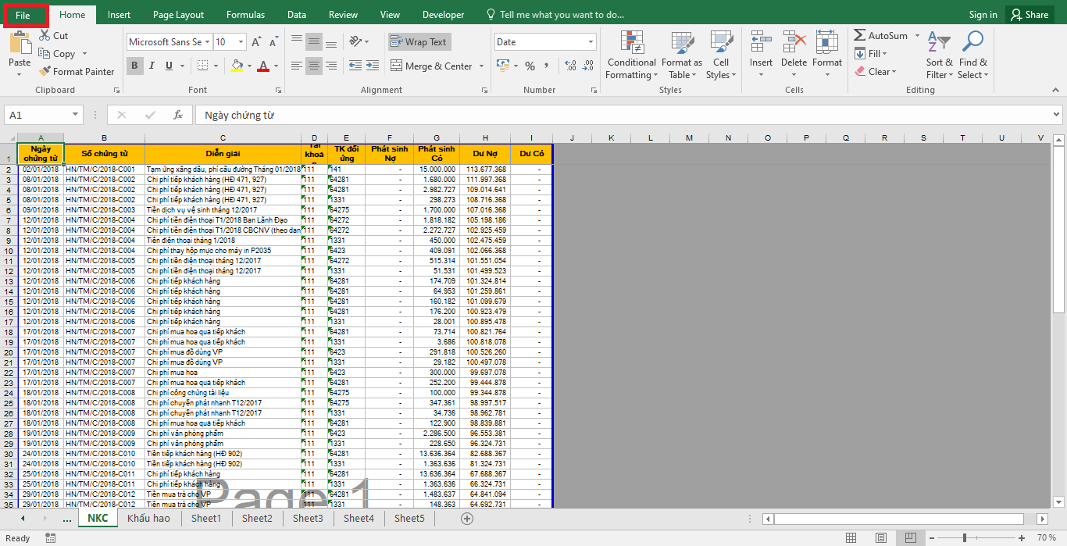The width and height of the screenshot is (1067, 546).
Task: Switch to the Khấu hao sheet tab
Action: (x=148, y=518)
